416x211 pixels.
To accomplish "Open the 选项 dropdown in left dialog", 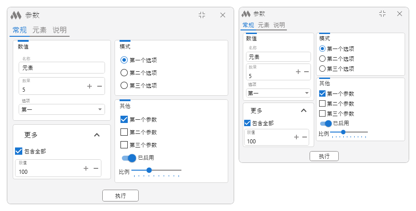I will coord(62,109).
